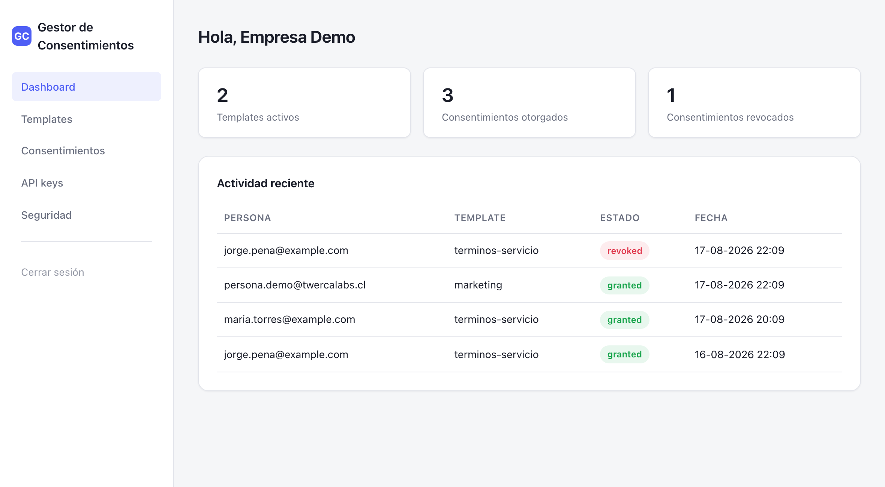Open the Seguridad page
The image size is (885, 487).
click(46, 215)
